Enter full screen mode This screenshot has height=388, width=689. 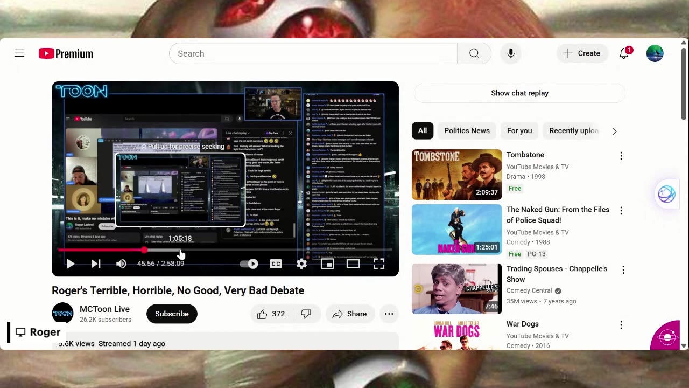point(379,264)
